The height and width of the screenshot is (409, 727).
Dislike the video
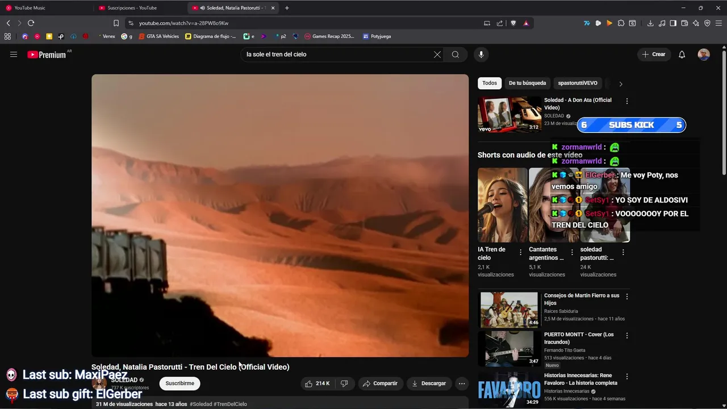(x=344, y=383)
